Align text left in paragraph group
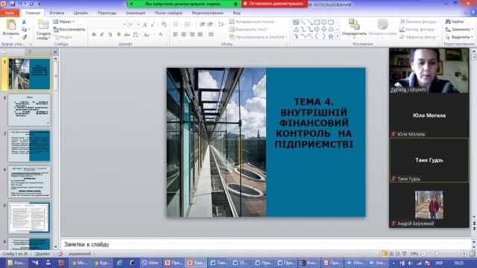The height and width of the screenshot is (268, 477). pyautogui.click(x=176, y=34)
